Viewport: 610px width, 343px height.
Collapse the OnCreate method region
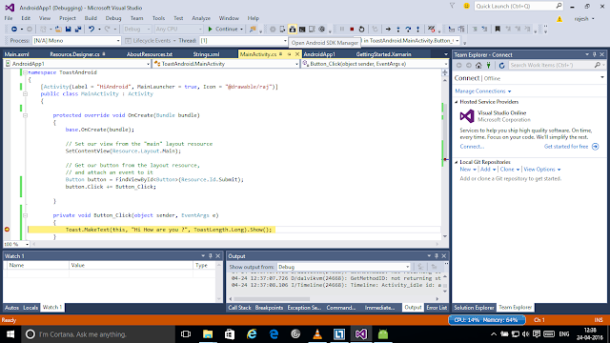tap(25, 115)
